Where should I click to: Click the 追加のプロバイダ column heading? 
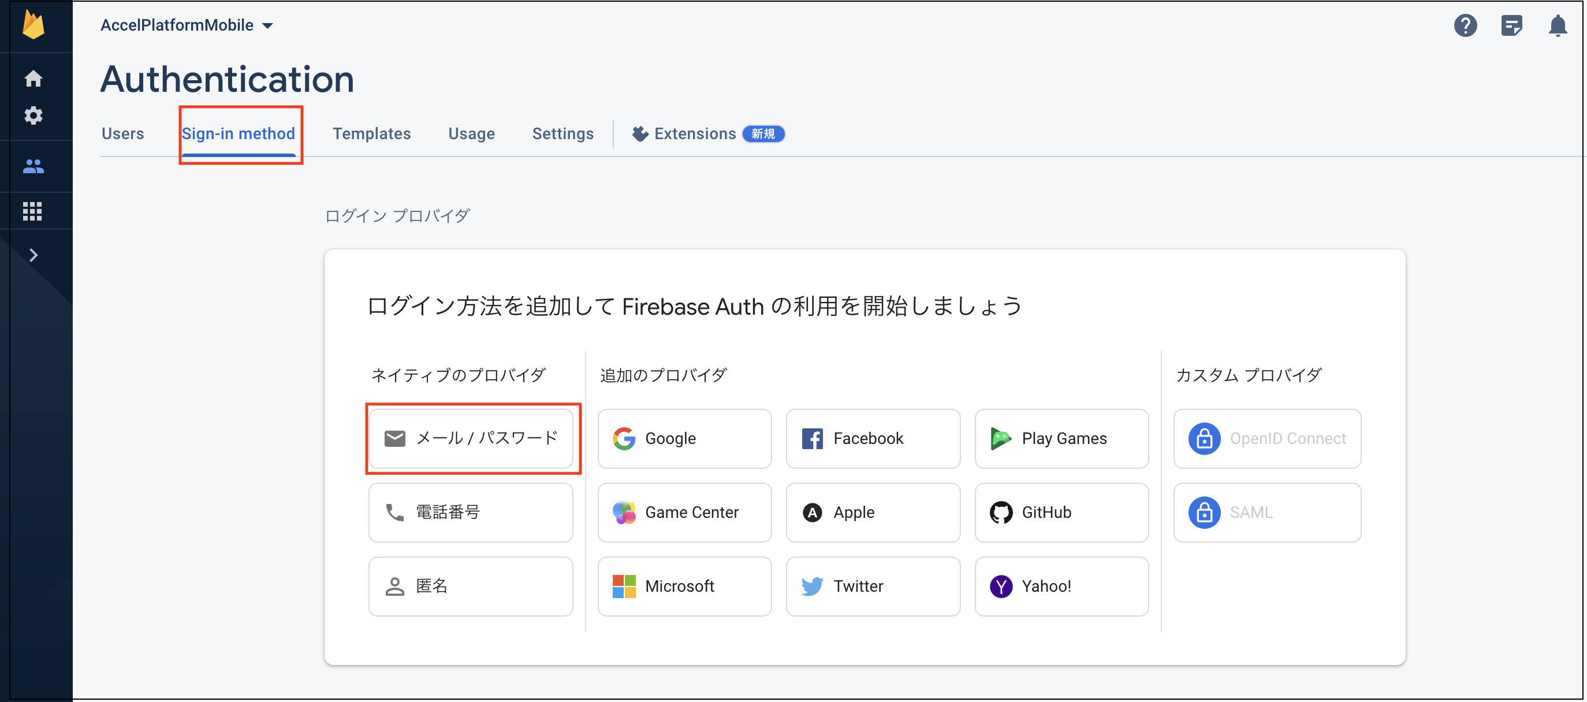(x=664, y=375)
